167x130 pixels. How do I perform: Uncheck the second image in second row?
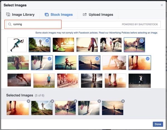pyautogui.click(x=42, y=63)
